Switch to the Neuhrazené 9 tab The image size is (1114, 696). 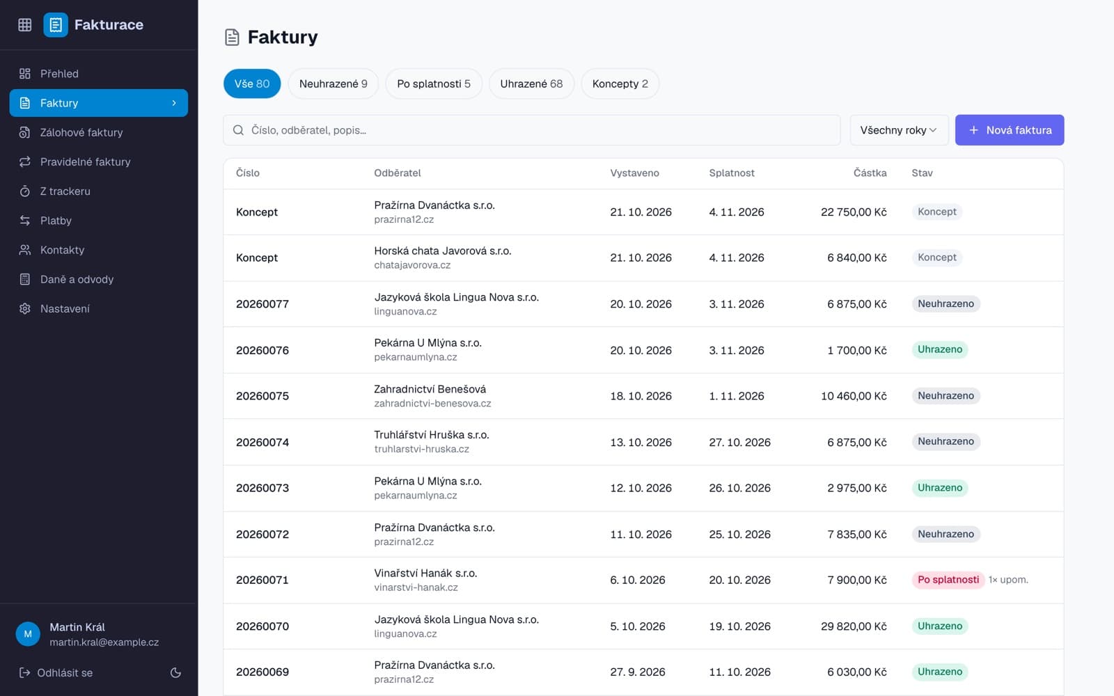click(x=334, y=84)
